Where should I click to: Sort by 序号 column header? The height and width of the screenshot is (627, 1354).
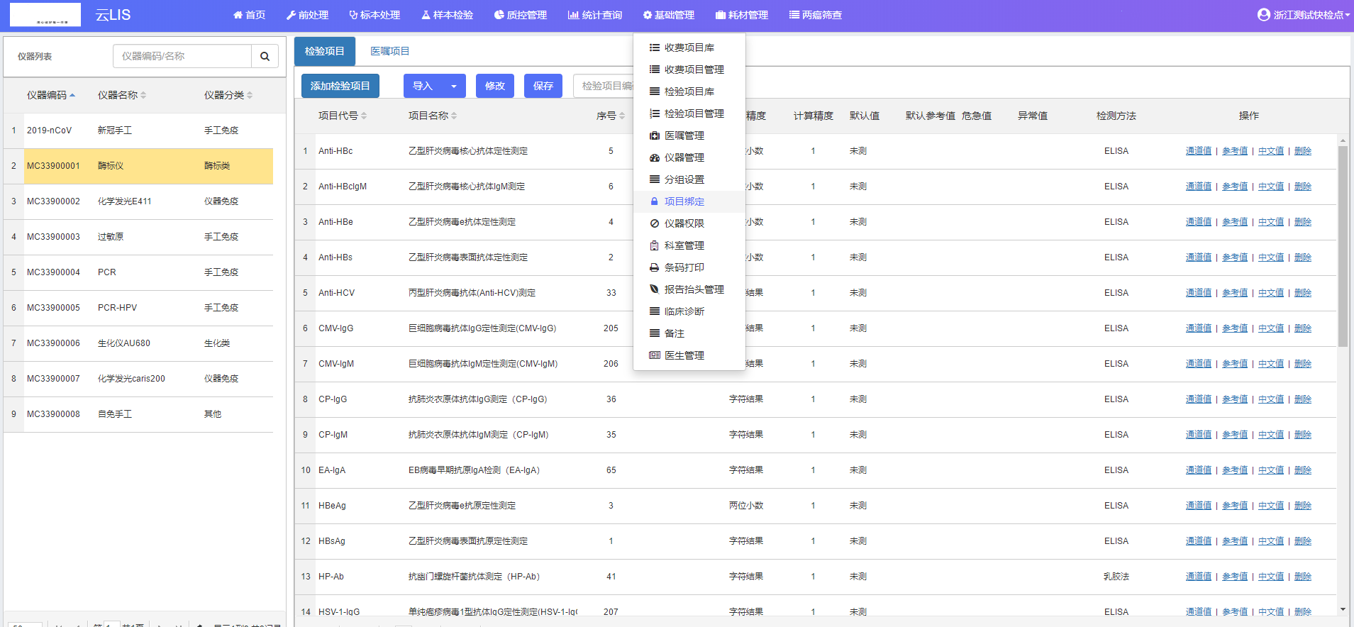click(x=611, y=116)
